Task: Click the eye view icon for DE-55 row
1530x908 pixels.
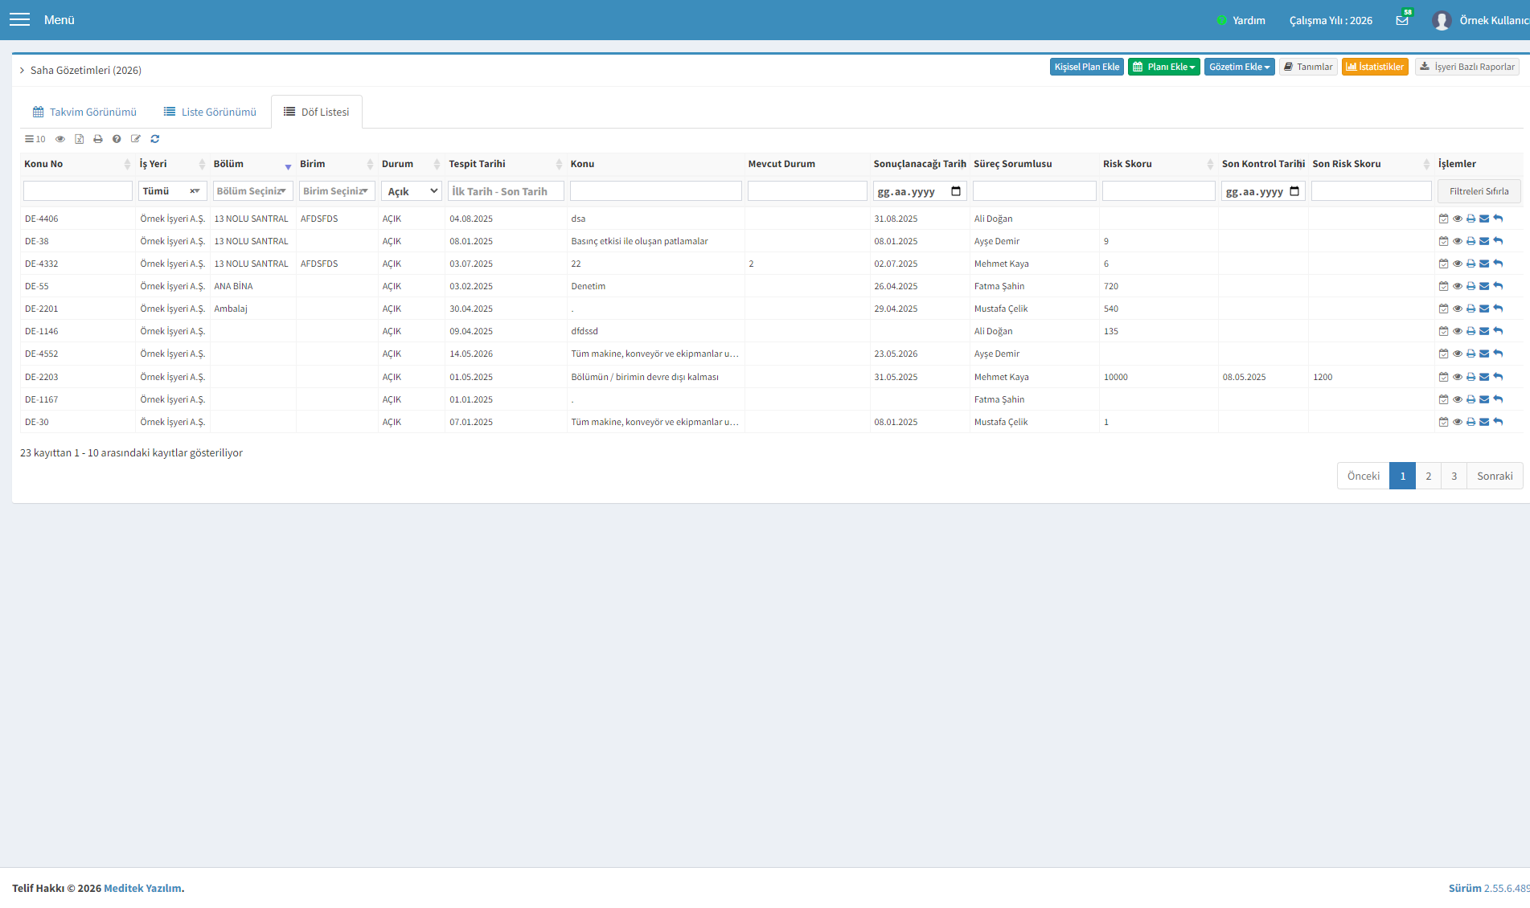Action: (1457, 286)
